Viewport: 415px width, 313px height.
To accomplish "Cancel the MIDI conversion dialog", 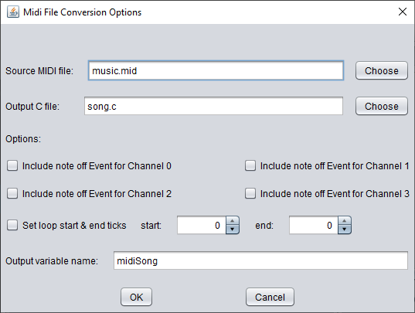I will (270, 297).
